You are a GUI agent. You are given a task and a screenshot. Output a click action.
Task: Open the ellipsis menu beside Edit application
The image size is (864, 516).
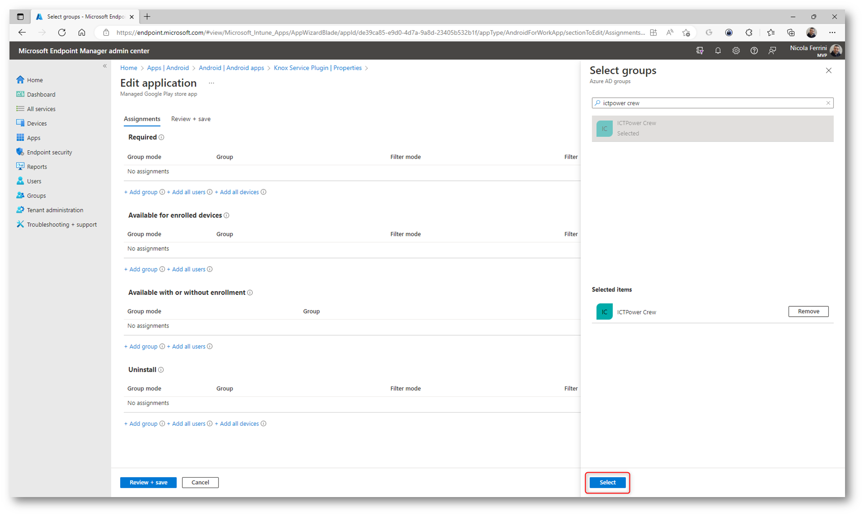tap(211, 83)
